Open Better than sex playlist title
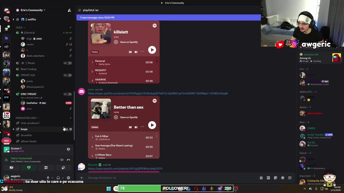The height and width of the screenshot is (193, 344). [x=128, y=107]
